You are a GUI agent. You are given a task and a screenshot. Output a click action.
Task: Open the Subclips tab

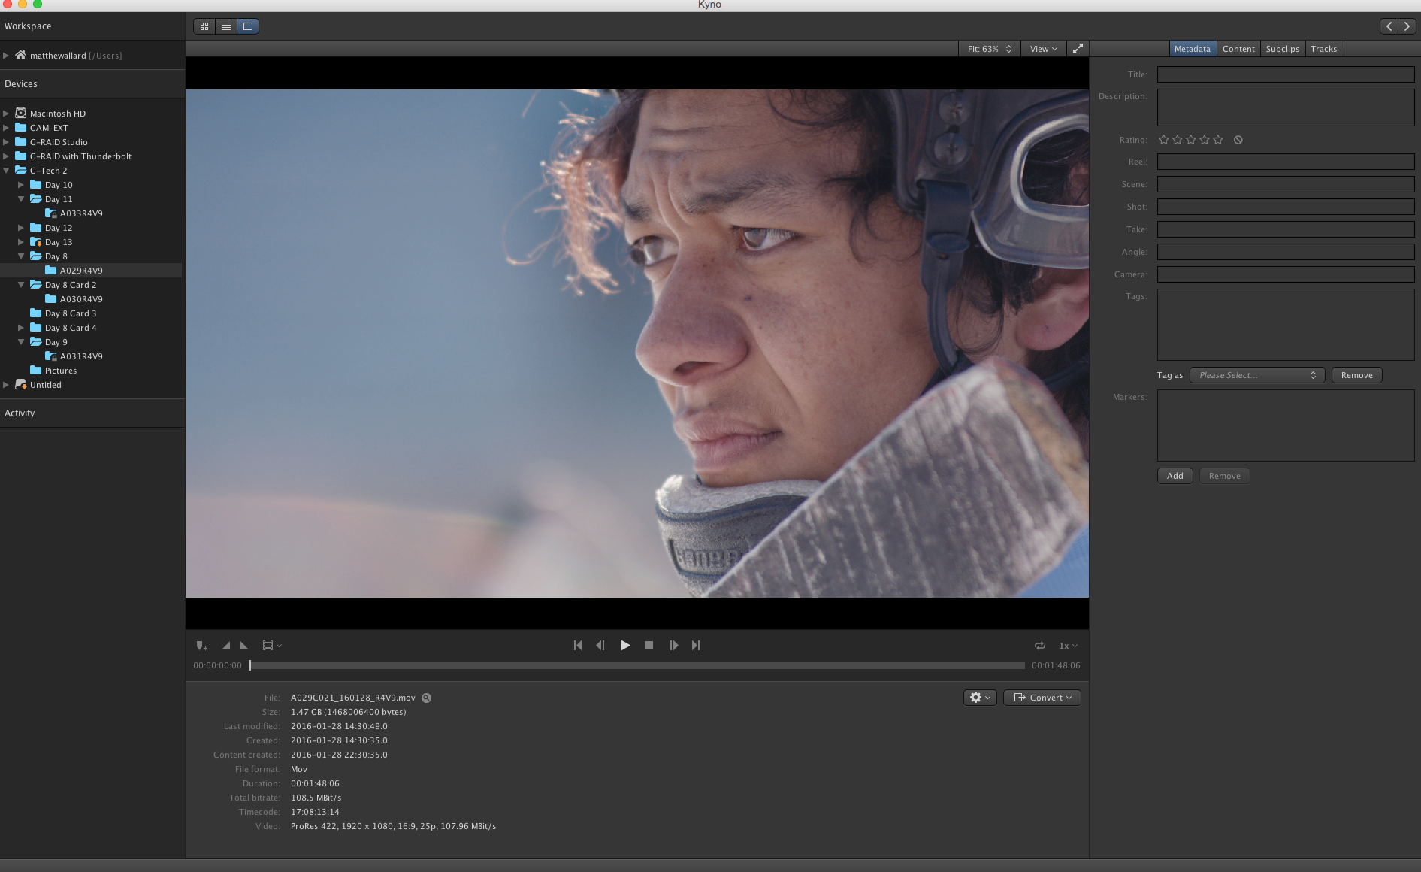coord(1283,48)
